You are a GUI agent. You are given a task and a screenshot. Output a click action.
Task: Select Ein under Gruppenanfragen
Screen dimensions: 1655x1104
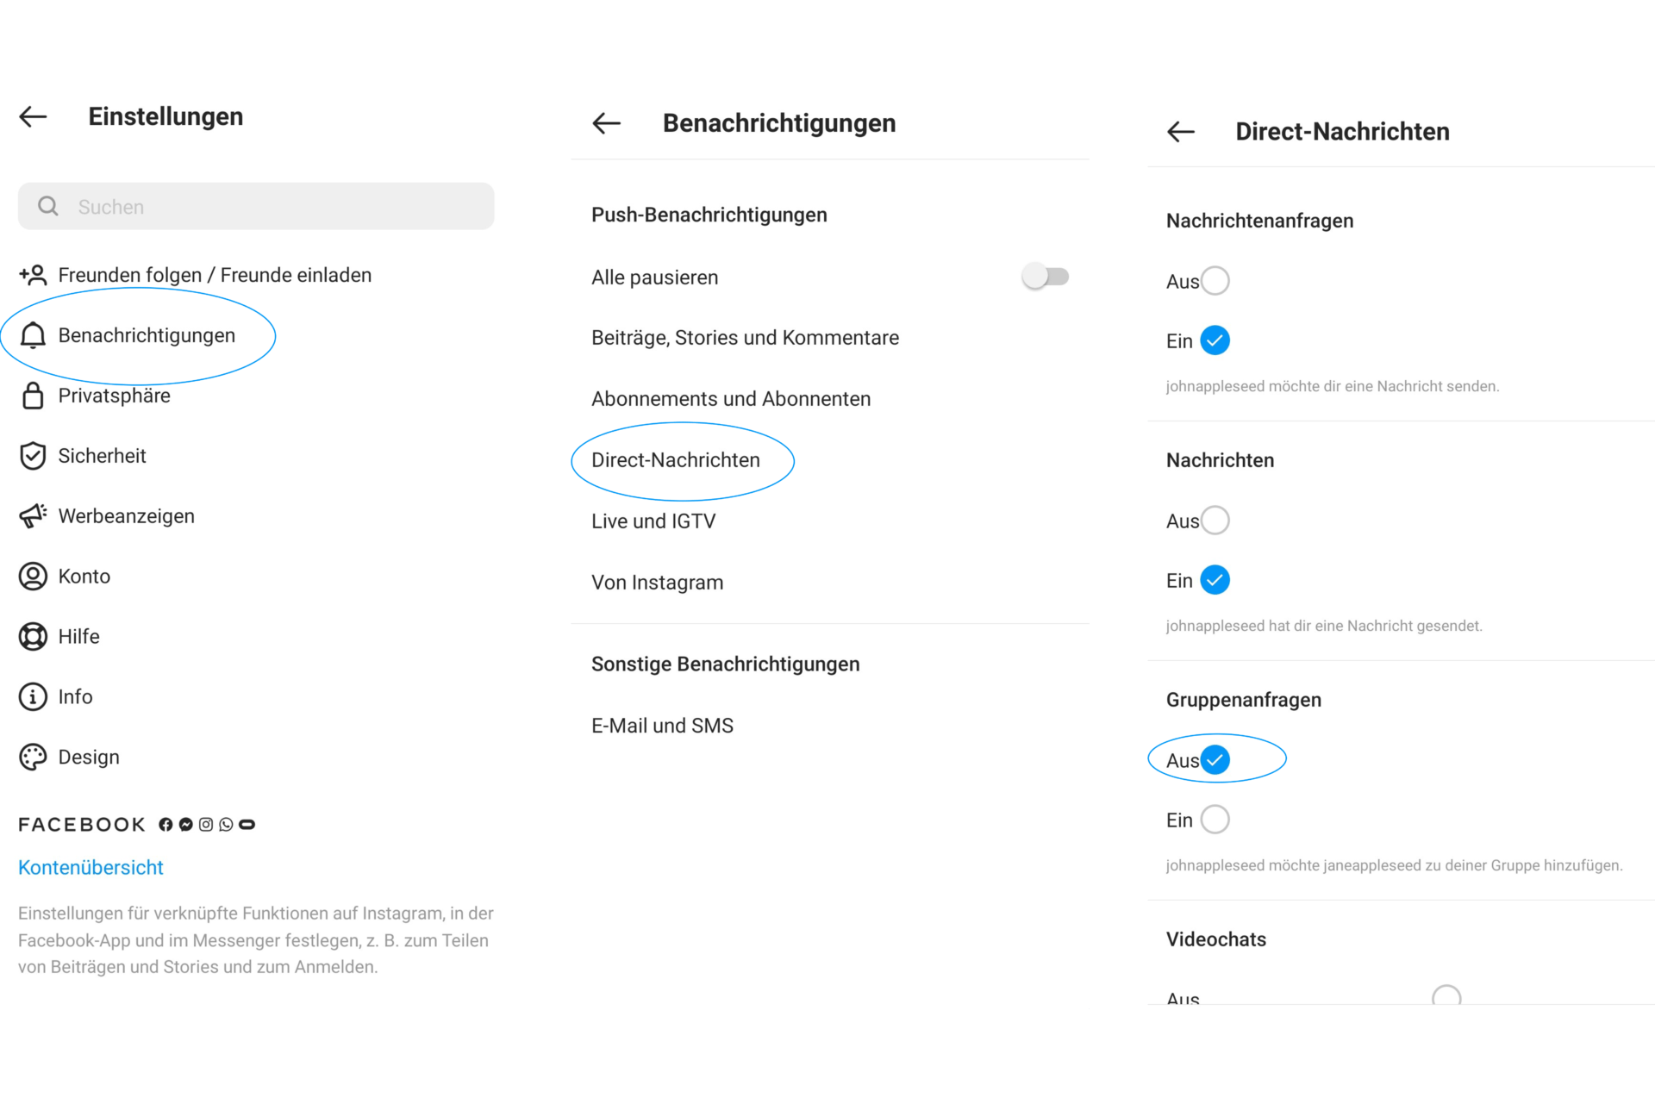click(x=1215, y=820)
